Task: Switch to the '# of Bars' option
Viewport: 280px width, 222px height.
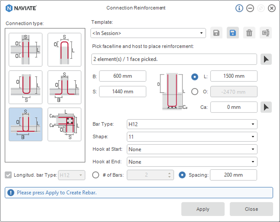Action: coord(96,175)
